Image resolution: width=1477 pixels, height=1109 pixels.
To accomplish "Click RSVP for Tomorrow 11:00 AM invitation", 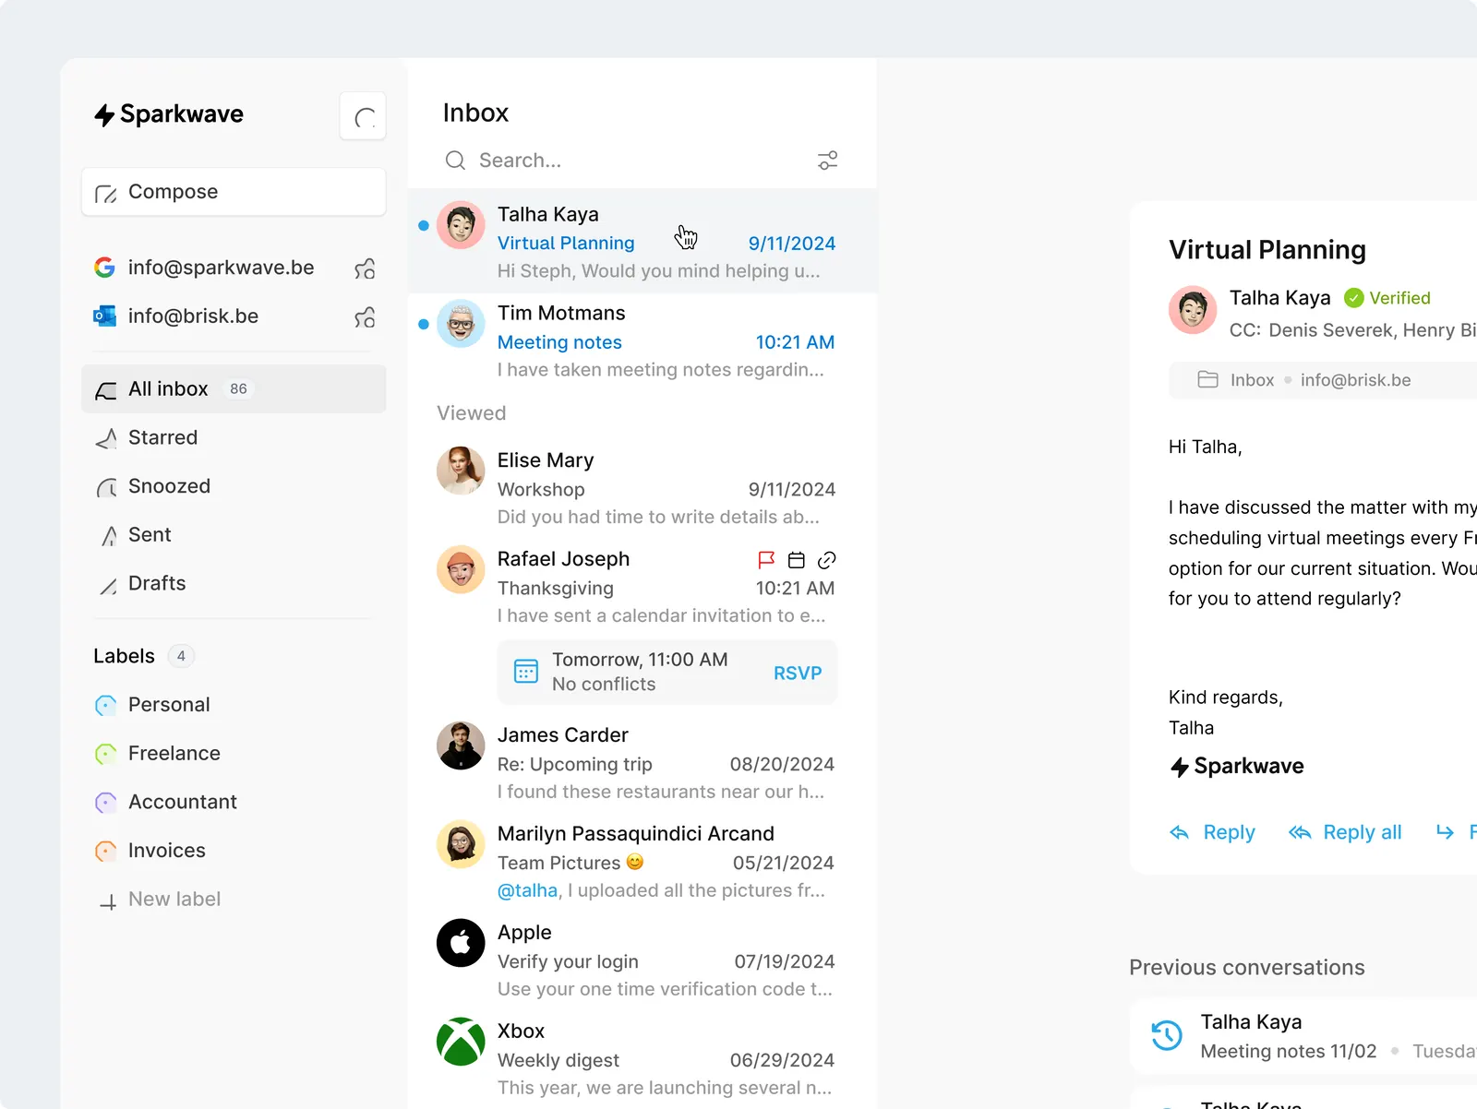I will (x=798, y=673).
